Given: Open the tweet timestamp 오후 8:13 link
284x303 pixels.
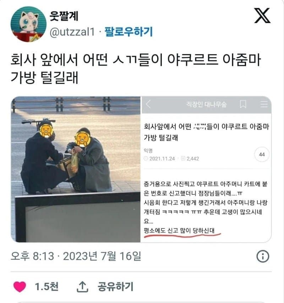Looking at the screenshot, I should coord(76,256).
